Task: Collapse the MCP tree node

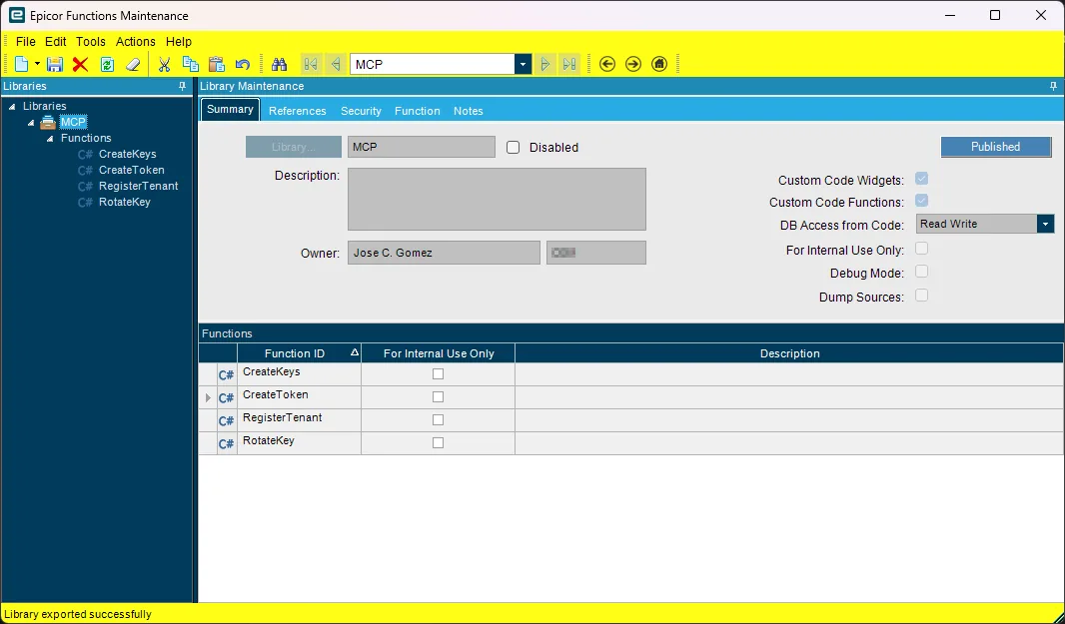Action: (31, 123)
